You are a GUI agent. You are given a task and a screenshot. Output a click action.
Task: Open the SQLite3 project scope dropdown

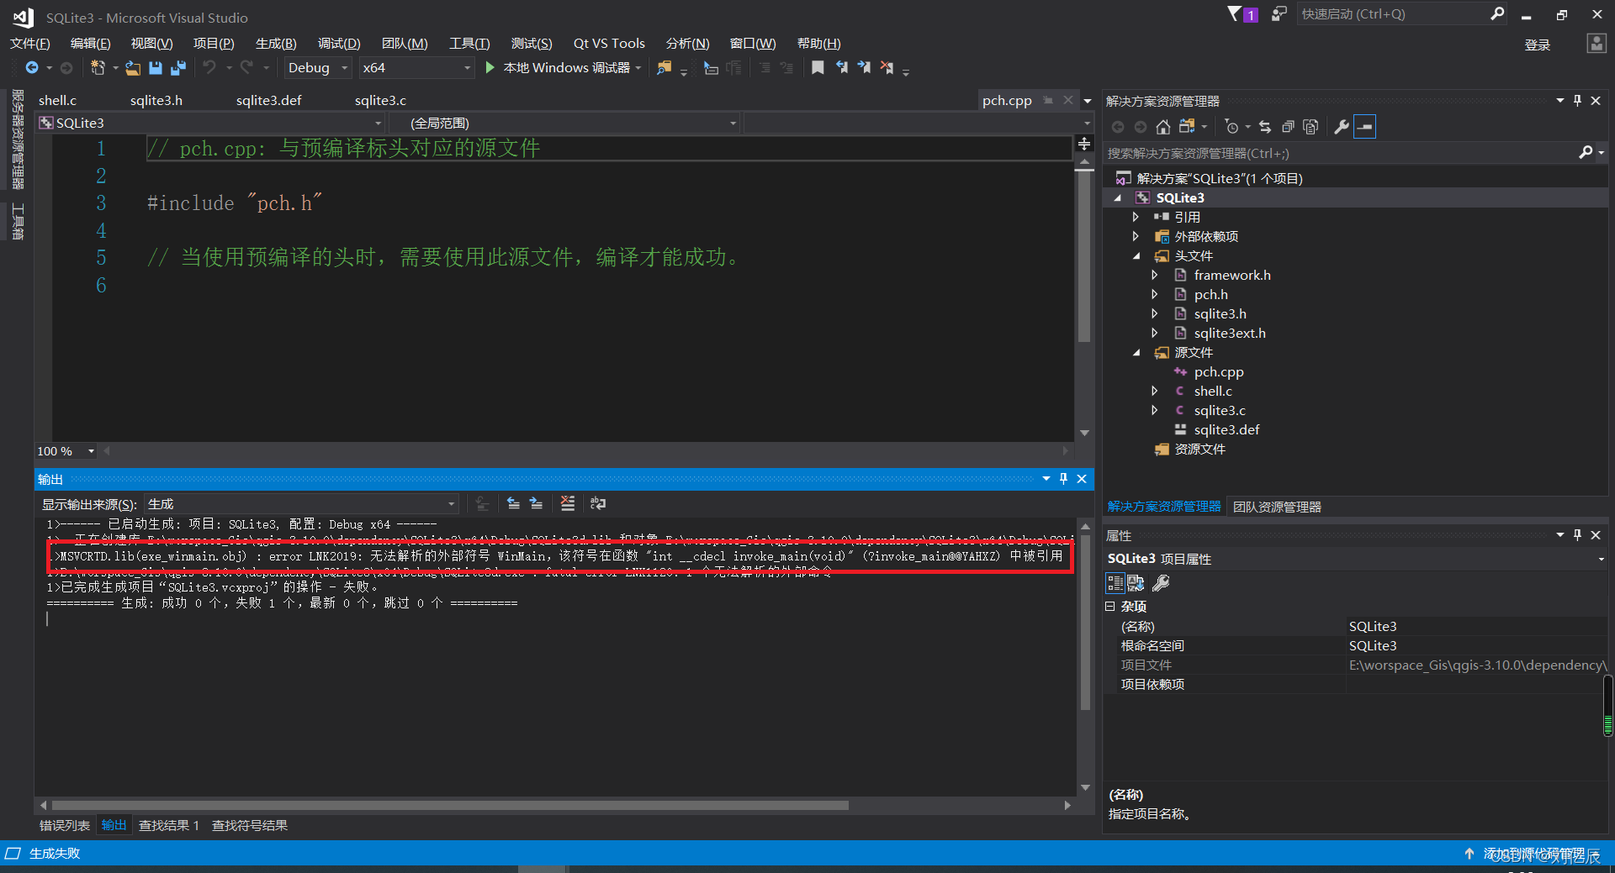211,124
